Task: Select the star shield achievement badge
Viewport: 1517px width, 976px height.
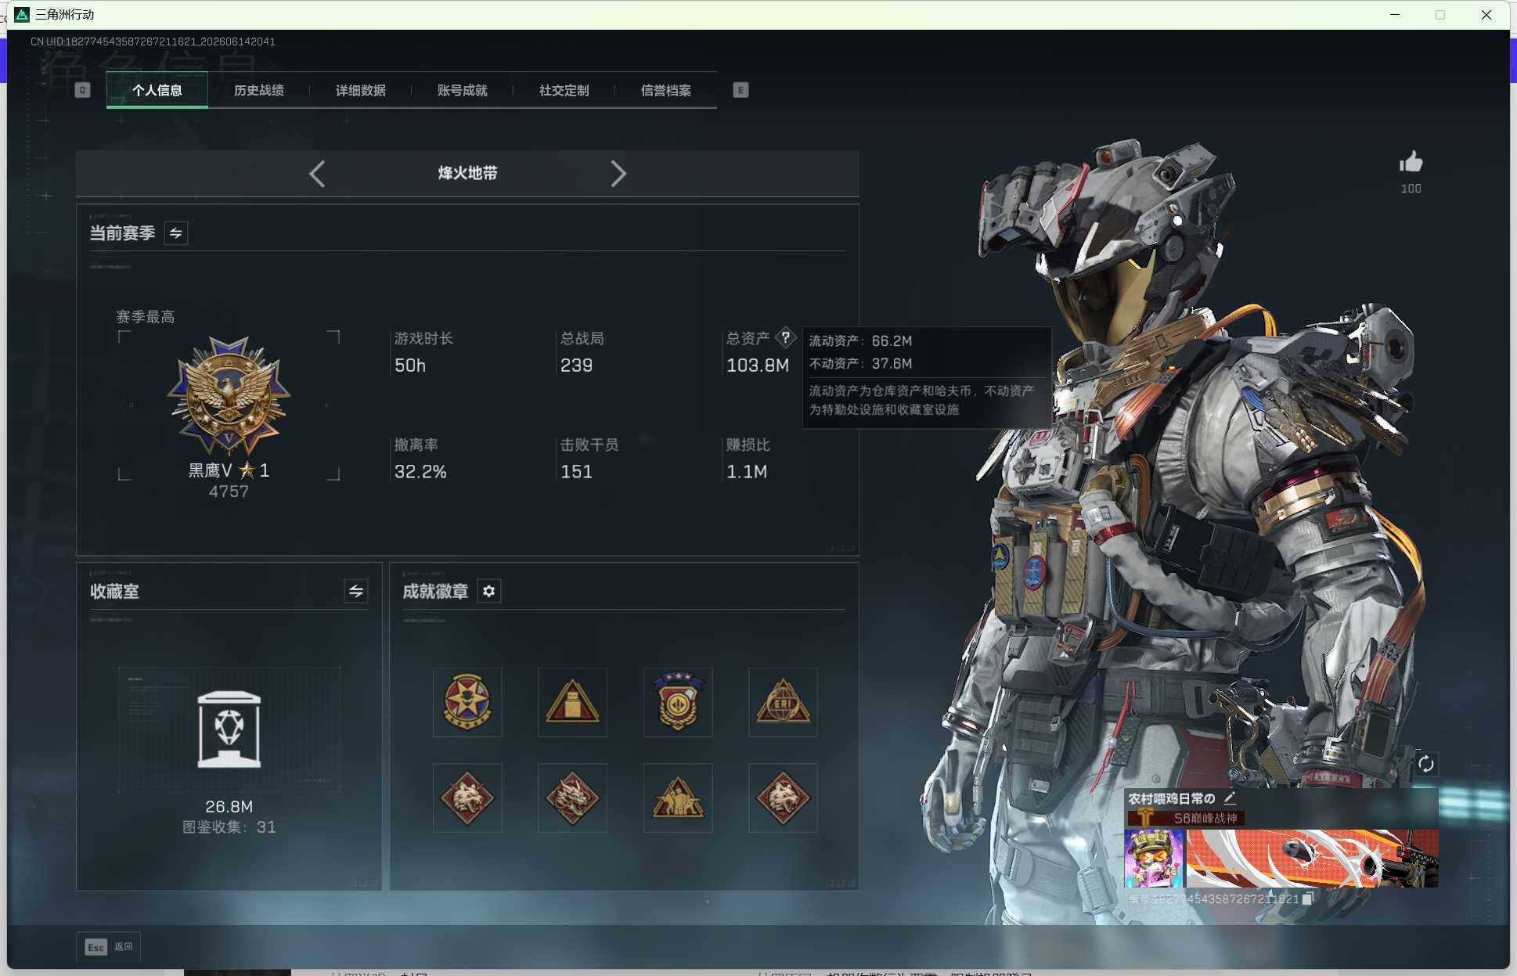Action: (467, 702)
